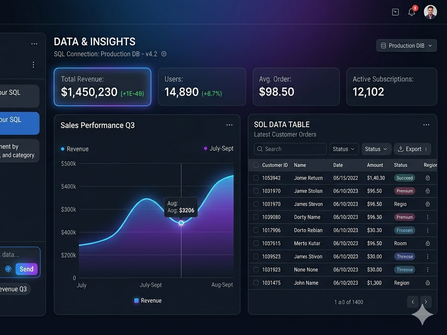Check the row for customer 1053942
Image resolution: width=447 pixels, height=335 pixels.
256,178
